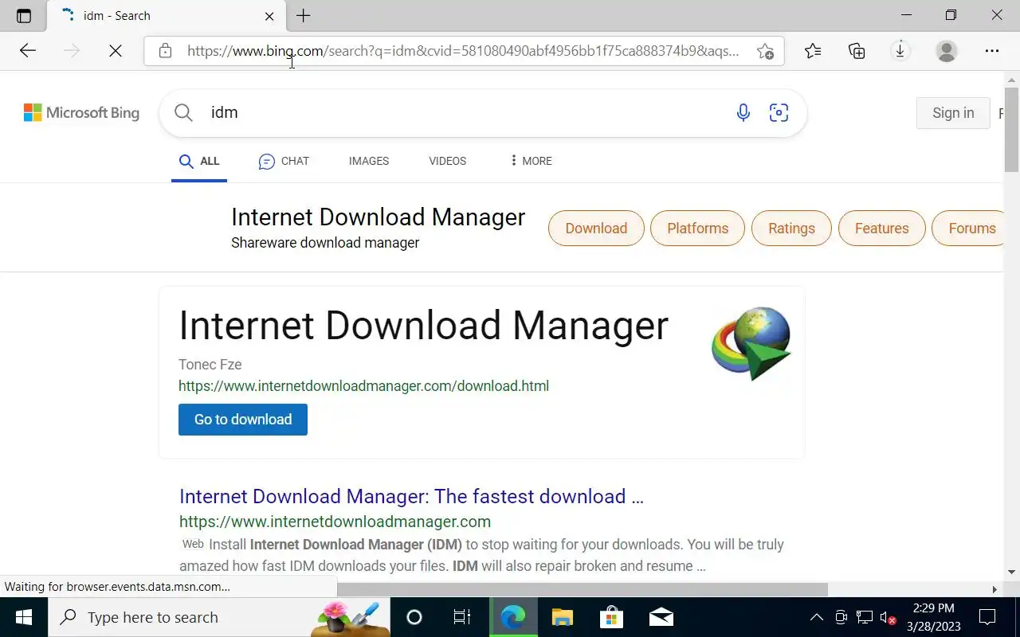Click the Tonec Fze publisher text
The image size is (1020, 637).
coord(210,365)
